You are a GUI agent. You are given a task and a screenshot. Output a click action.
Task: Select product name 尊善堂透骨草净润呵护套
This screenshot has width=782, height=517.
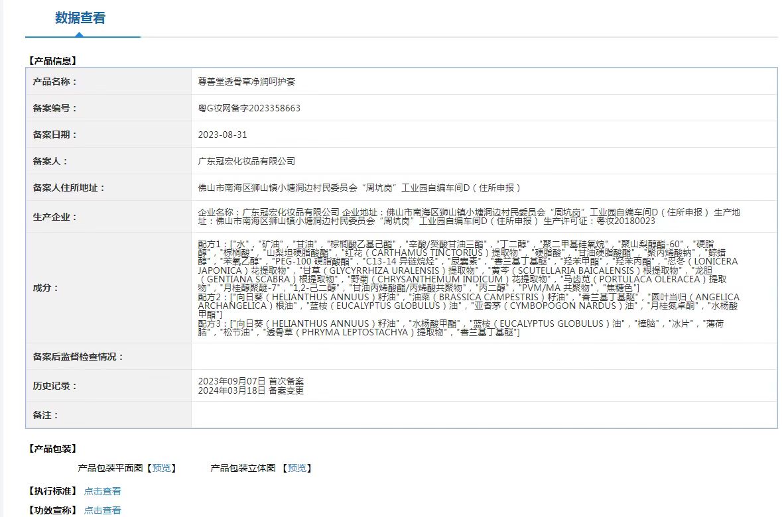pyautogui.click(x=246, y=82)
